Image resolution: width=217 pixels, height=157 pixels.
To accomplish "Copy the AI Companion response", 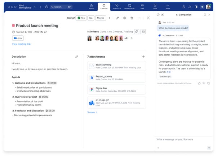I will pyautogui.click(x=208, y=83).
